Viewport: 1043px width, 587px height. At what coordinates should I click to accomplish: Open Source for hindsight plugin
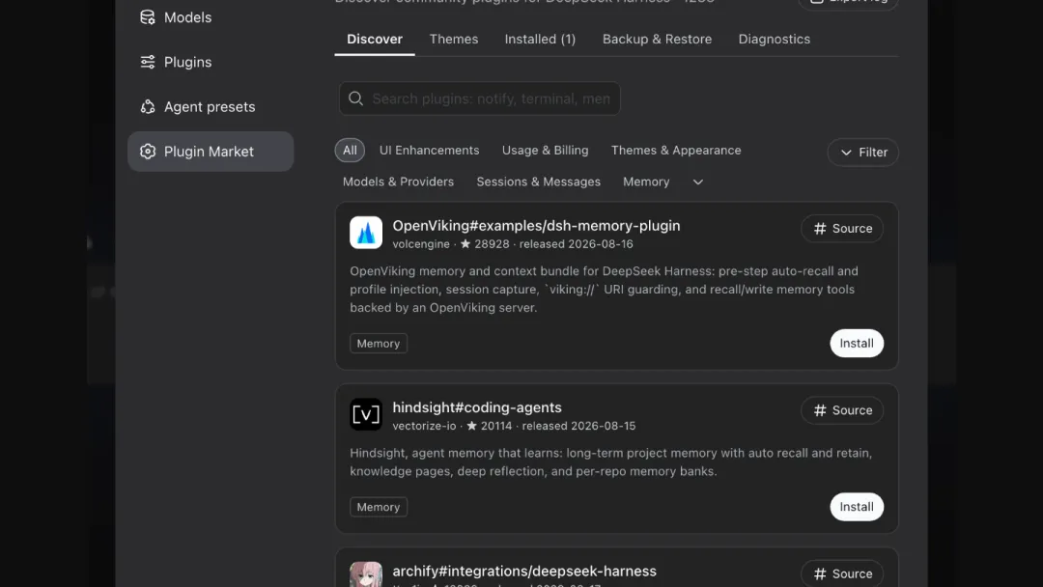[842, 410]
